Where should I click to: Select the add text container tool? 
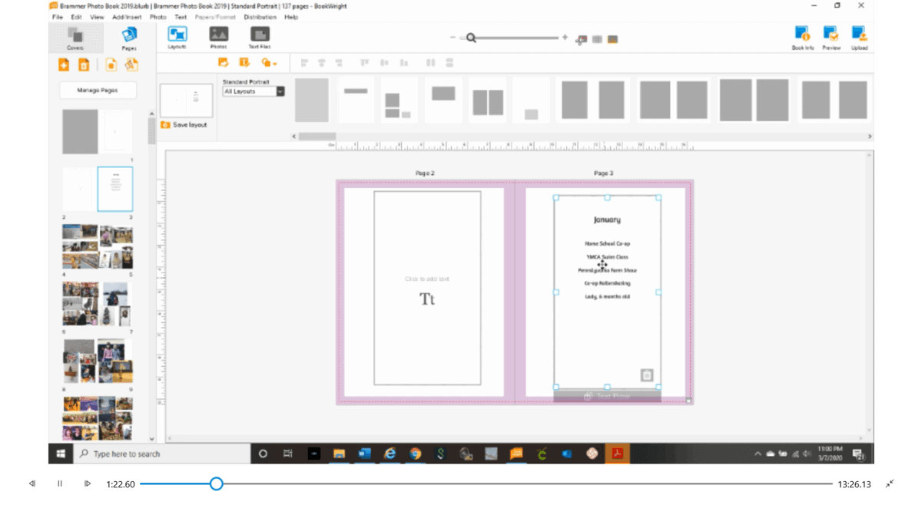point(244,63)
